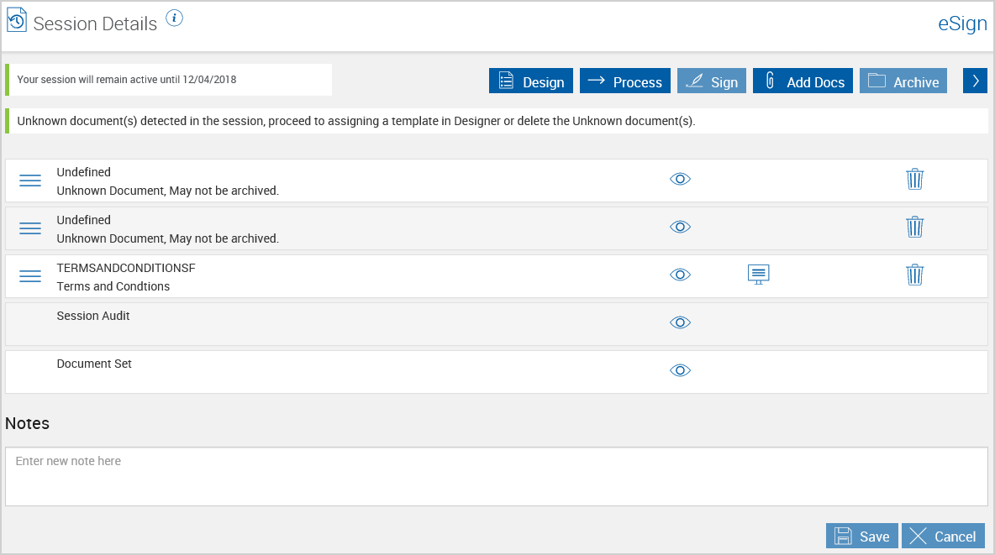Click the Archive button

point(903,81)
